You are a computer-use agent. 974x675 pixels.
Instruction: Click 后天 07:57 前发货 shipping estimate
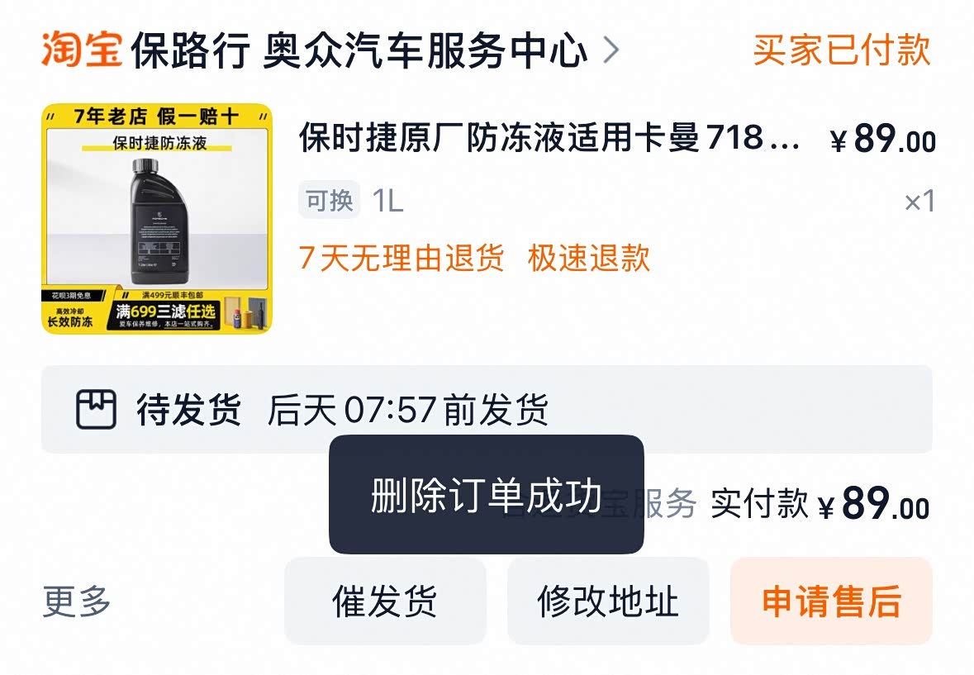(x=408, y=410)
